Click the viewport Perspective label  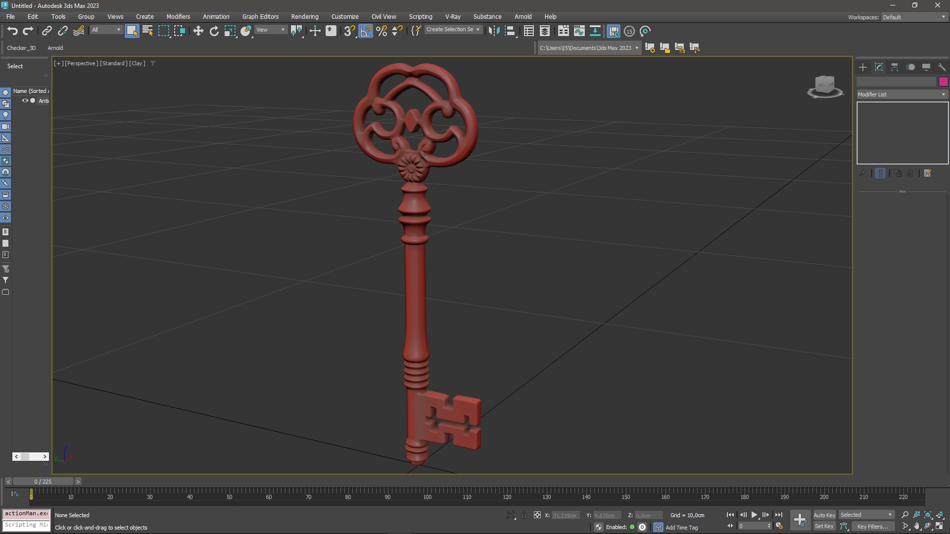coord(82,63)
